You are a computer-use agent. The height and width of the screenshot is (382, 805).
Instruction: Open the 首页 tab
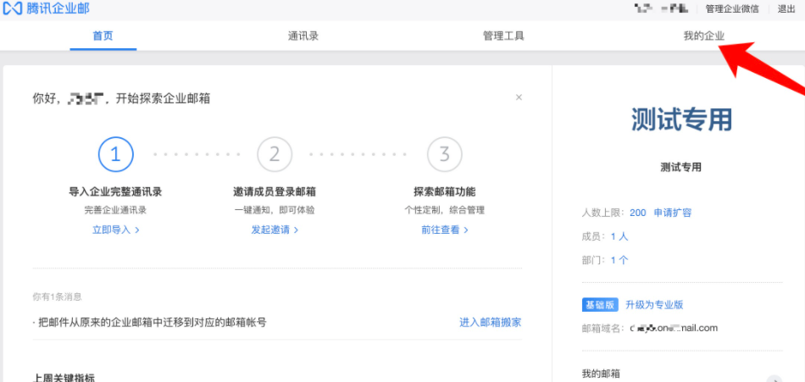click(103, 36)
